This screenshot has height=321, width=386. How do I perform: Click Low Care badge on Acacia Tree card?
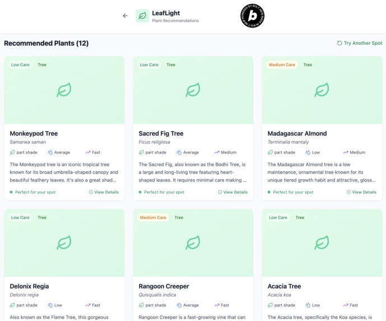pyautogui.click(x=278, y=217)
